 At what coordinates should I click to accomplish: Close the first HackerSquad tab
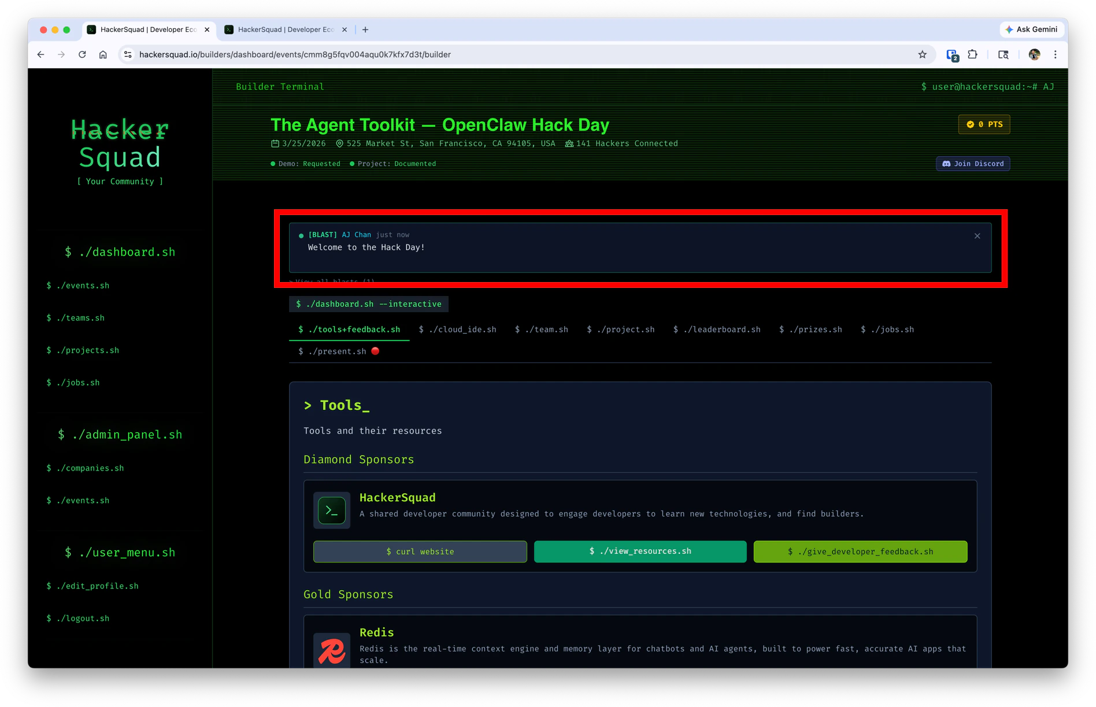click(x=207, y=29)
